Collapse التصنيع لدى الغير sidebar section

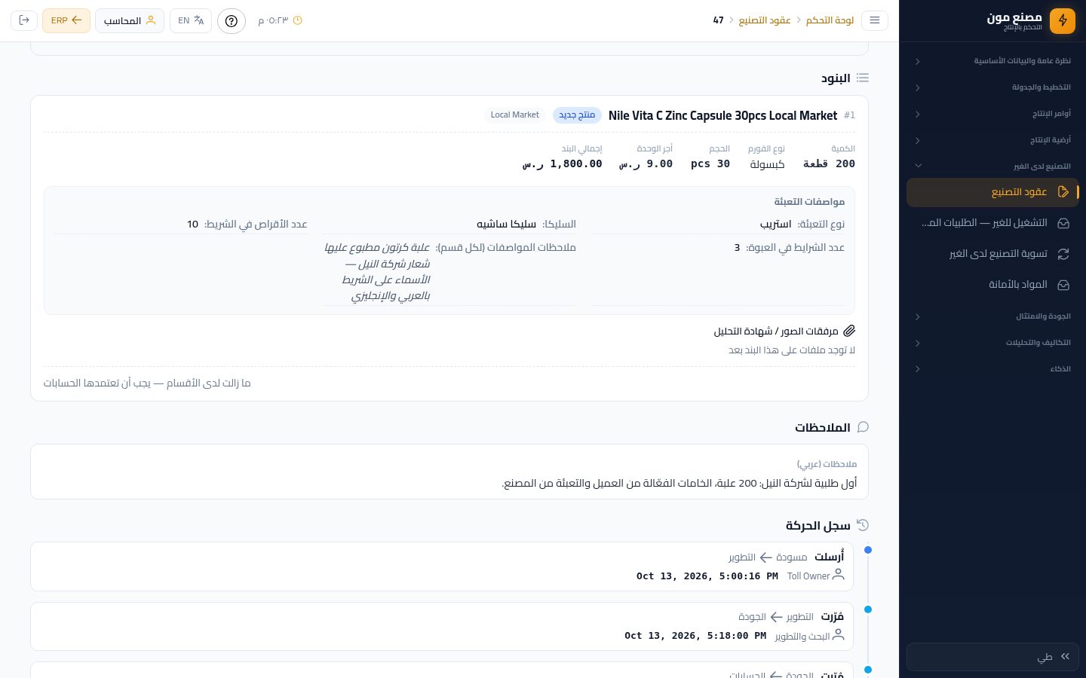[992, 166]
